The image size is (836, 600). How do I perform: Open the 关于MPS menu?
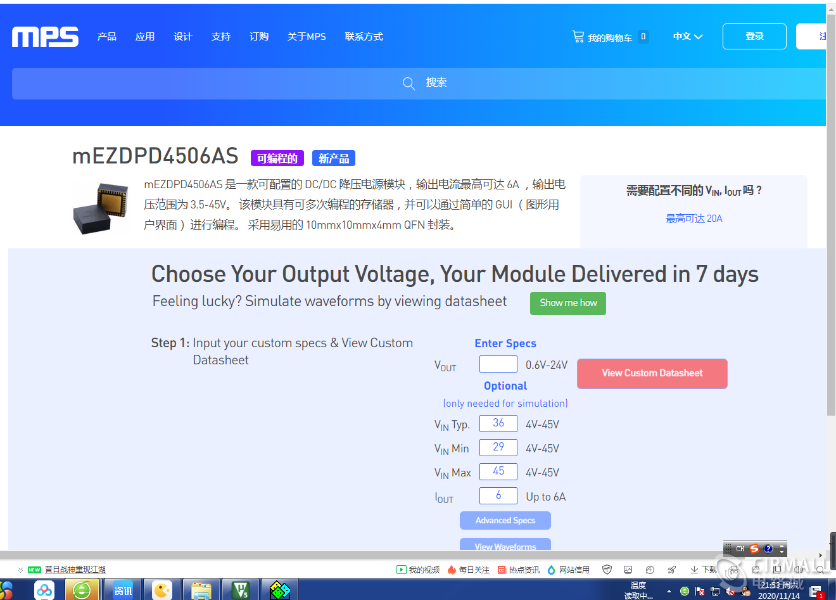coord(307,37)
